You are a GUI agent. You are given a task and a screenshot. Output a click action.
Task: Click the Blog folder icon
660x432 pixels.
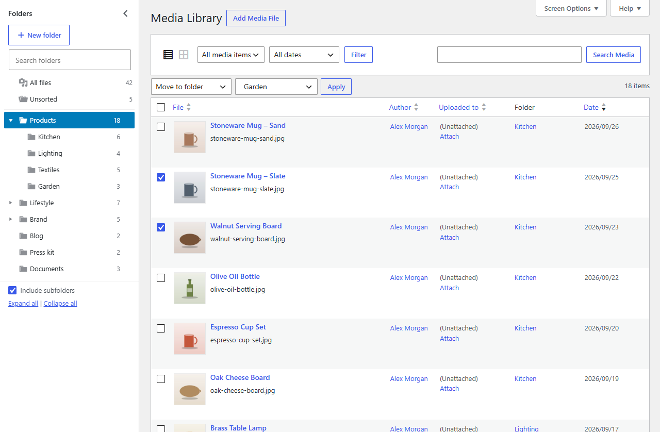point(23,236)
